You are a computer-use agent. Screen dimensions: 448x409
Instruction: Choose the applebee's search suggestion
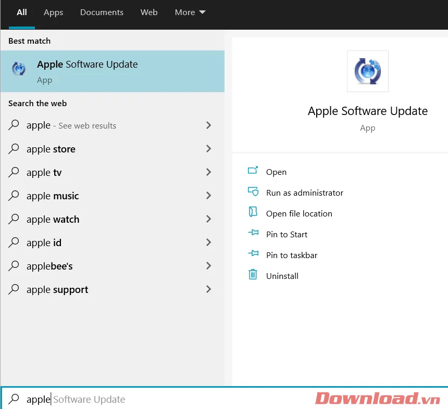pos(49,266)
